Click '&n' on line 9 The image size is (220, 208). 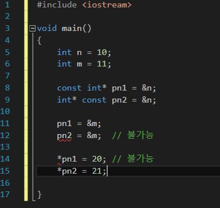click(x=147, y=100)
